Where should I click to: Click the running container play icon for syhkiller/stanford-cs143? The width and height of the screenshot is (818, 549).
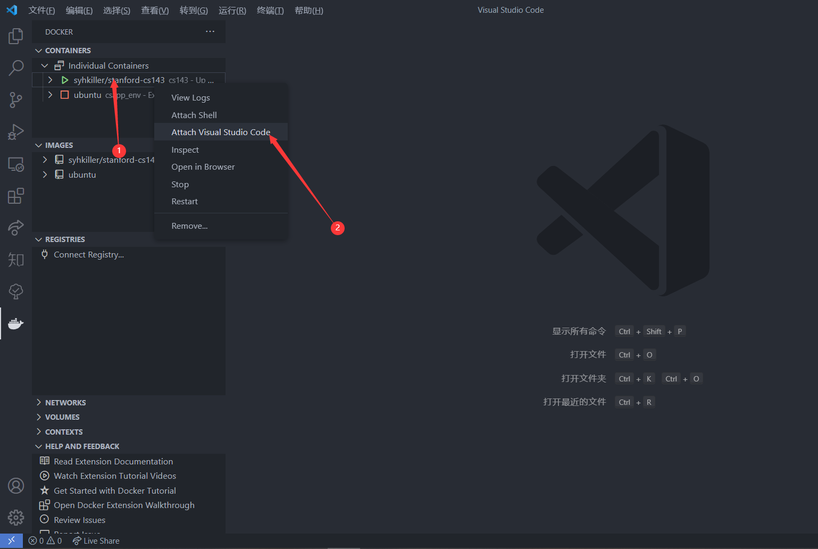click(x=65, y=80)
